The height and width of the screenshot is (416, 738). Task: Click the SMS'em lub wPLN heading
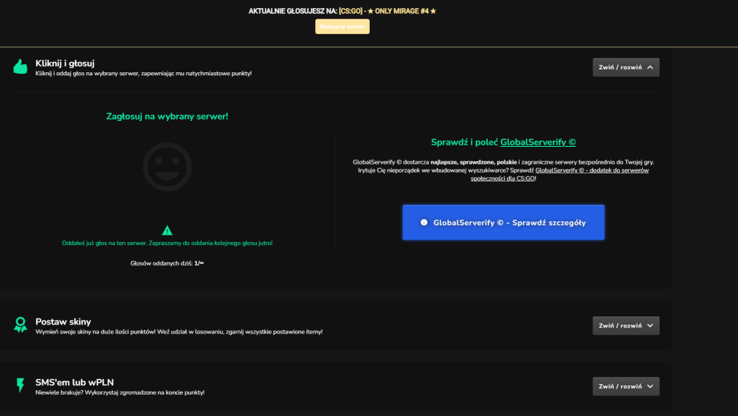pos(75,382)
